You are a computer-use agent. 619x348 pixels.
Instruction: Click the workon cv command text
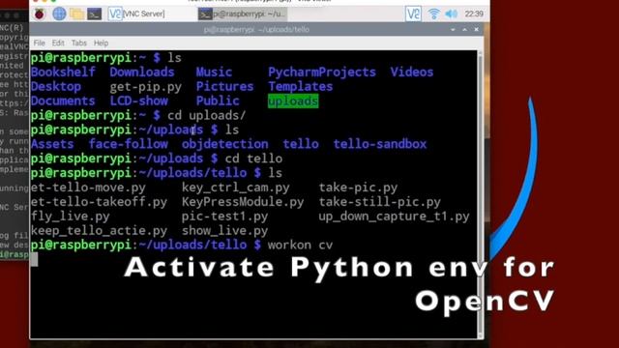tap(300, 245)
